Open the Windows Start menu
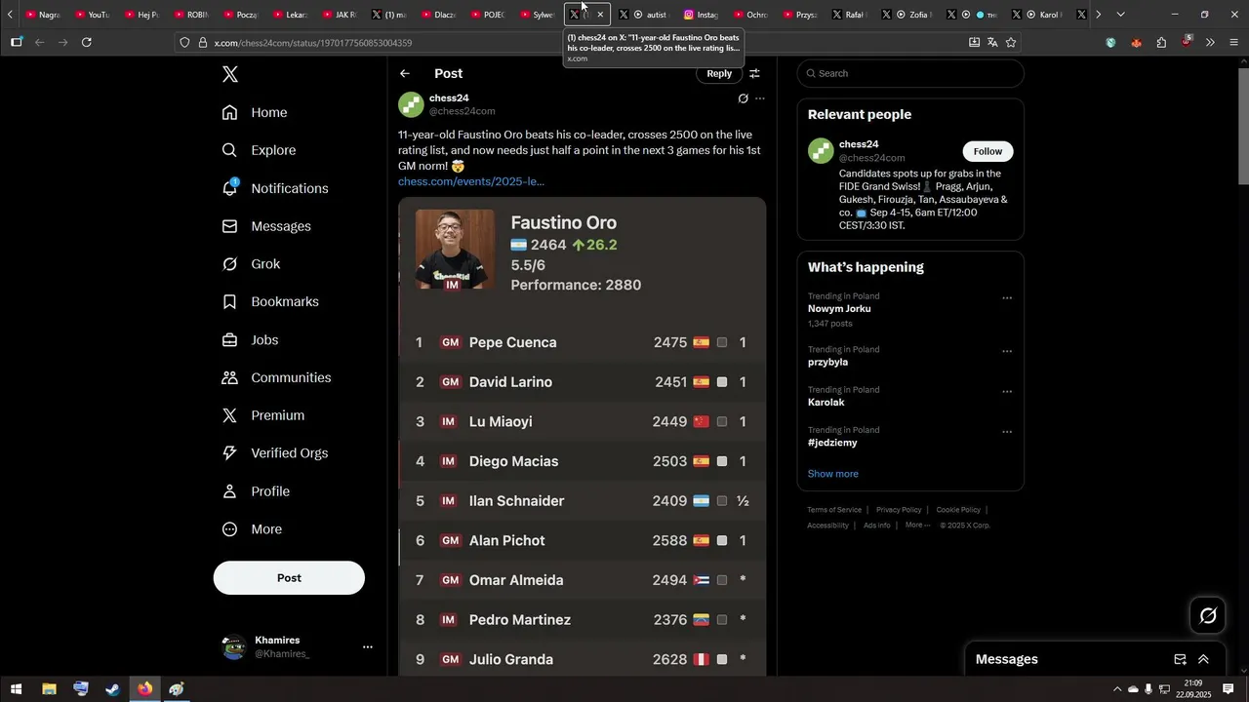 point(16,688)
